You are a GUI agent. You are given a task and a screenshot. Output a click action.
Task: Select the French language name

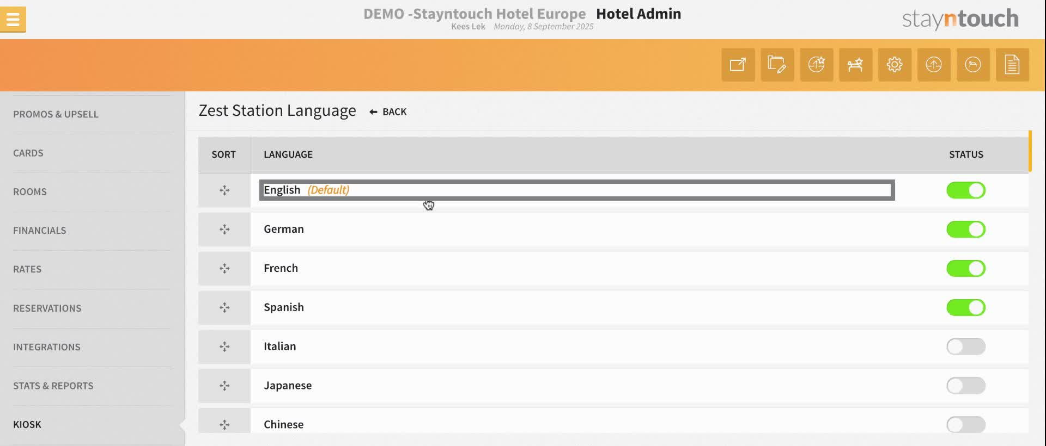point(281,269)
